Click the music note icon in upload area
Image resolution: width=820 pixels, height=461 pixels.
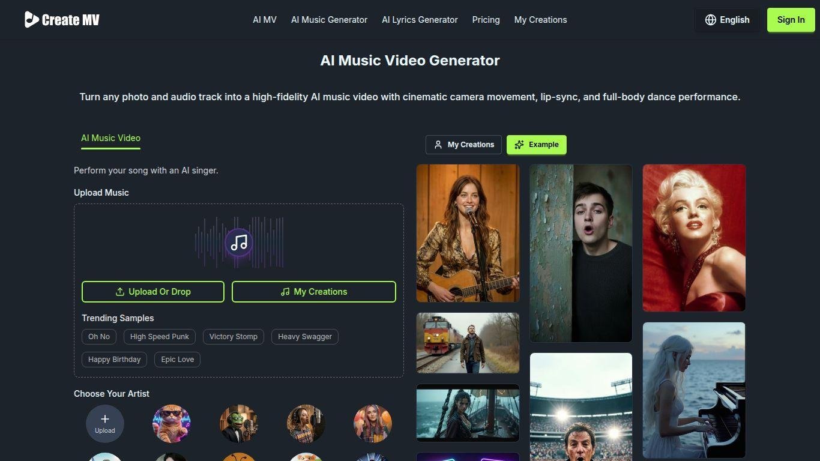(x=239, y=243)
